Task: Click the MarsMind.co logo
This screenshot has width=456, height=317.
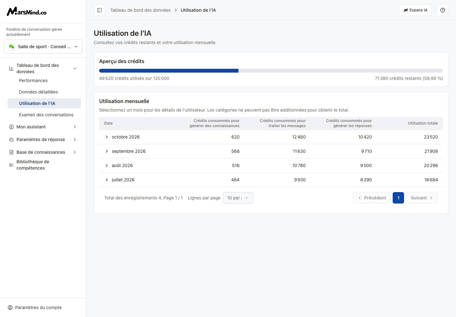Action: (27, 11)
